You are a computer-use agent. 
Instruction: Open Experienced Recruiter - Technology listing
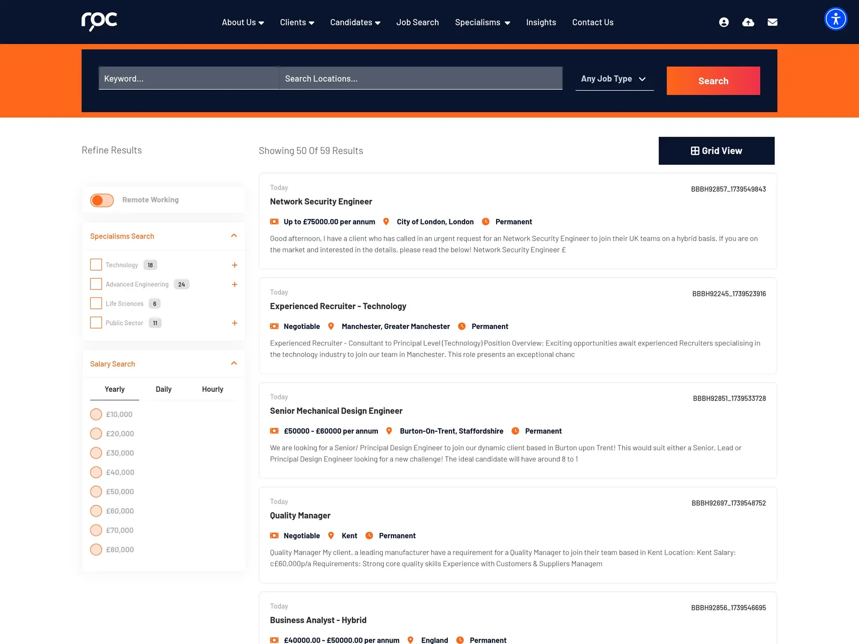coord(338,306)
